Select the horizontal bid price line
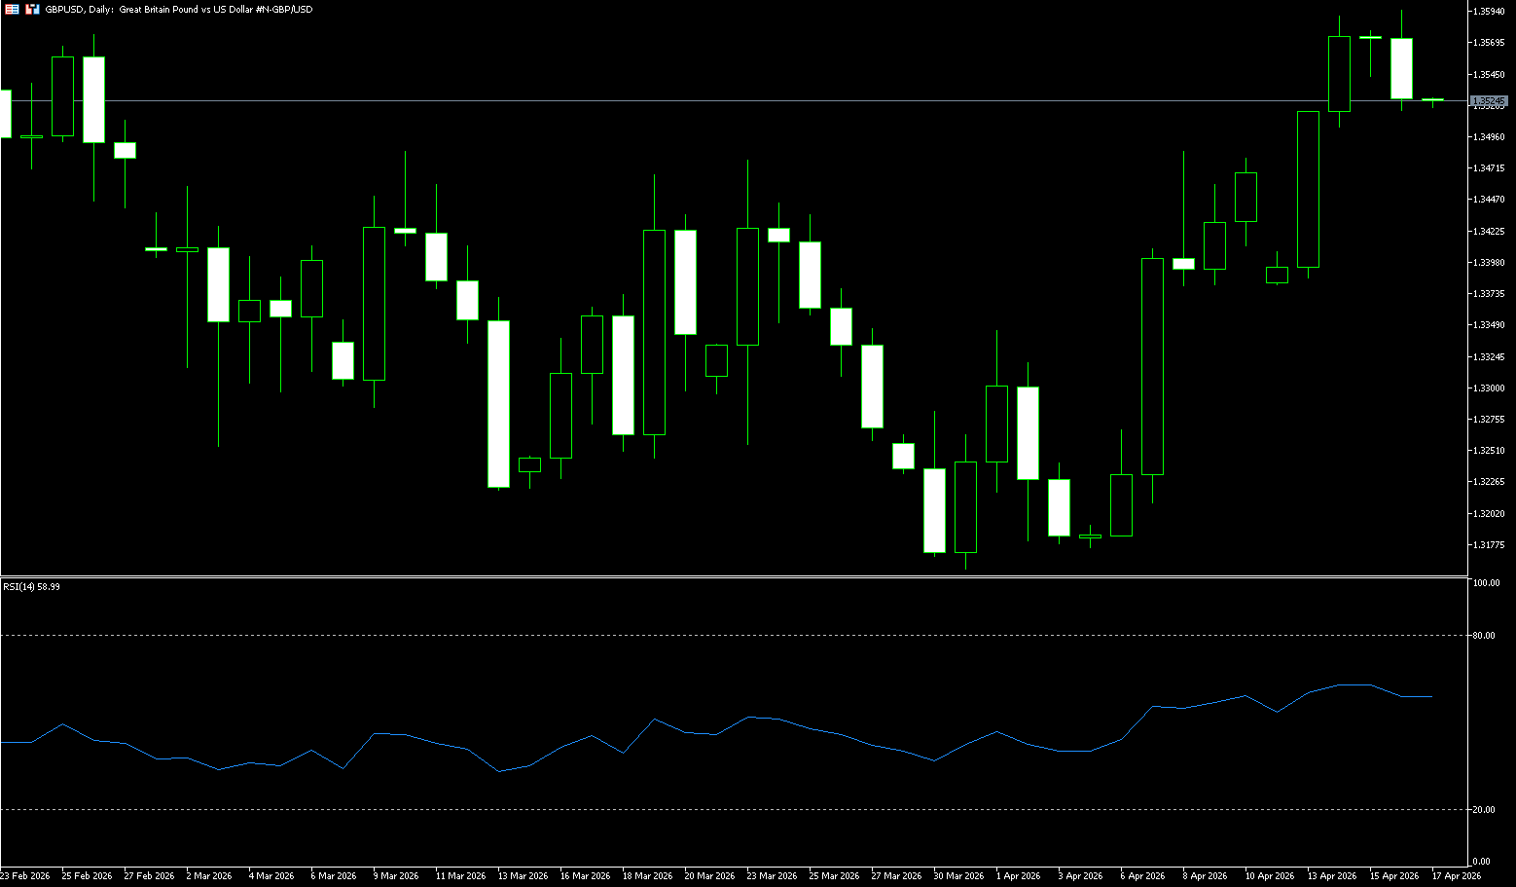Screen dimensions: 1516x887 click(681, 100)
